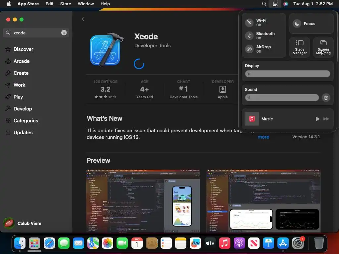Image resolution: width=339 pixels, height=254 pixels.
Task: Play Music from Control Center
Action: [317, 119]
